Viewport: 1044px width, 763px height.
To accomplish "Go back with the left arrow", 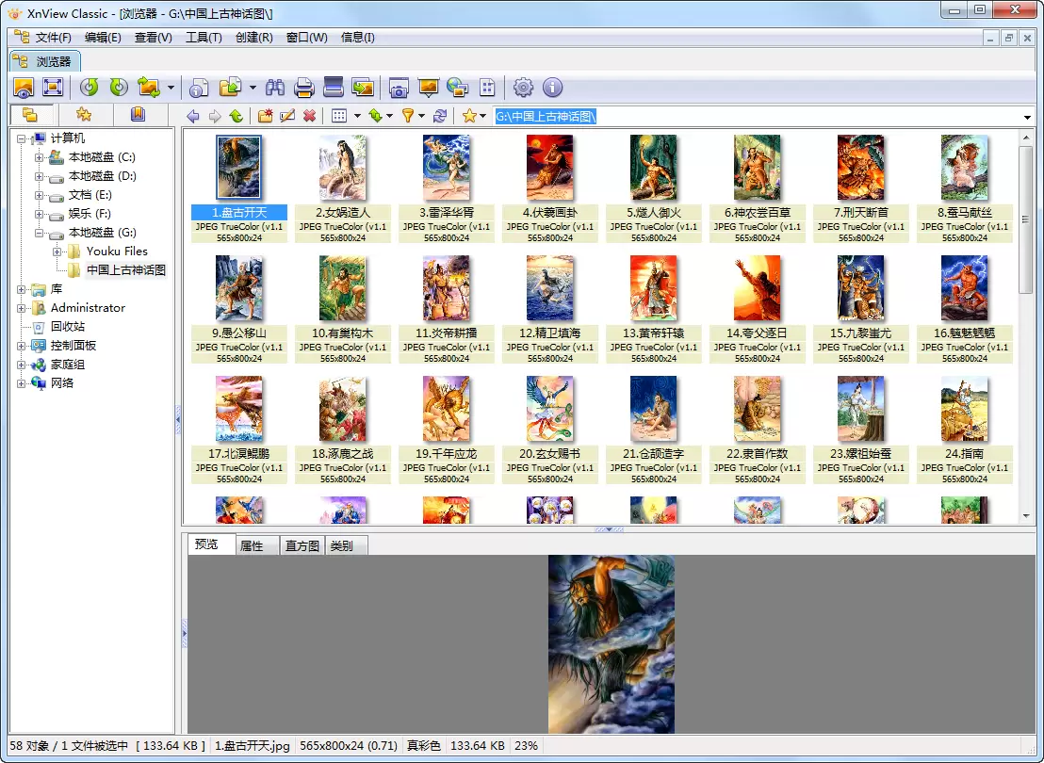I will [193, 117].
